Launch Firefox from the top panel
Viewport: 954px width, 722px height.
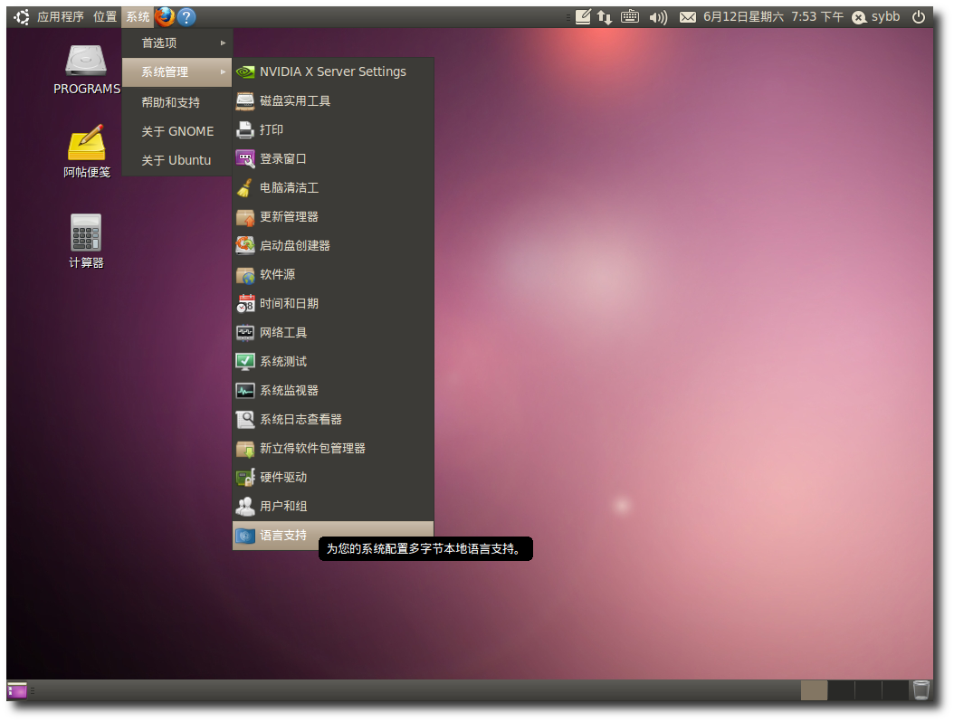[165, 16]
